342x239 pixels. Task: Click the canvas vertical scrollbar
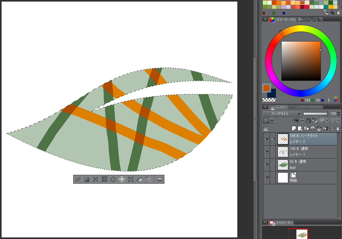click(x=255, y=119)
